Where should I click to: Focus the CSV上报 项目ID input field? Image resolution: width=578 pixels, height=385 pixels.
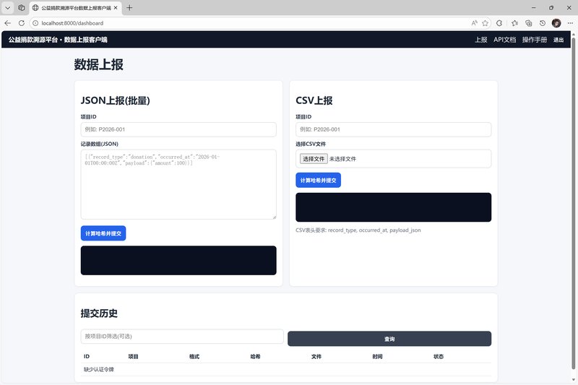click(393, 129)
